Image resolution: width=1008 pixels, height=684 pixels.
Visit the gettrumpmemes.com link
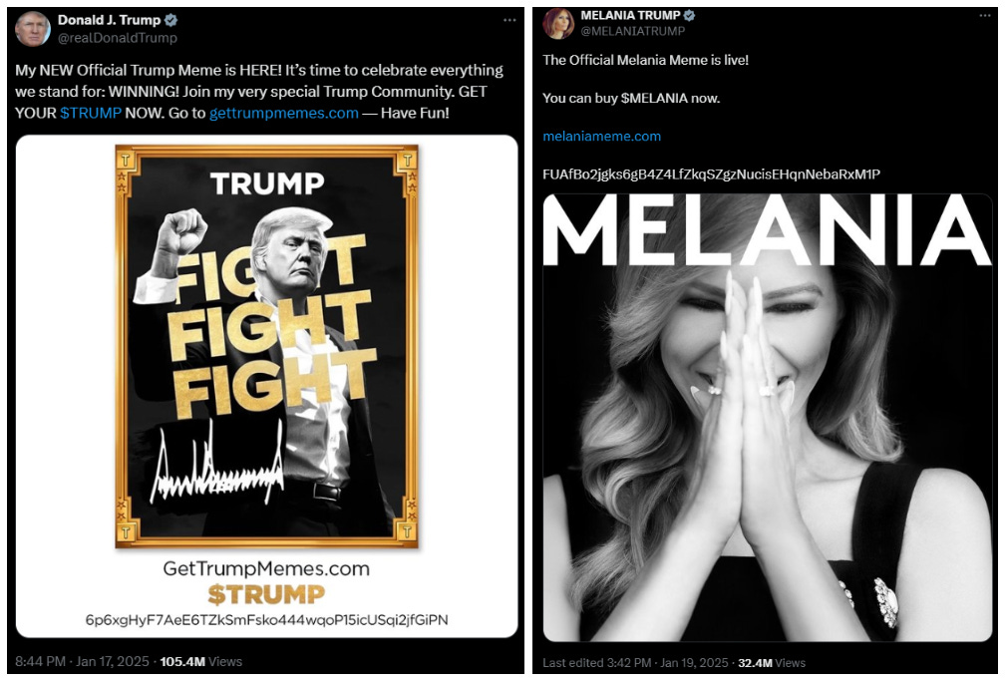pyautogui.click(x=283, y=113)
